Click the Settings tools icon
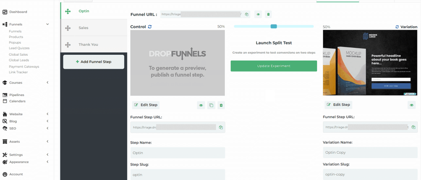The image size is (421, 180). click(x=5, y=155)
